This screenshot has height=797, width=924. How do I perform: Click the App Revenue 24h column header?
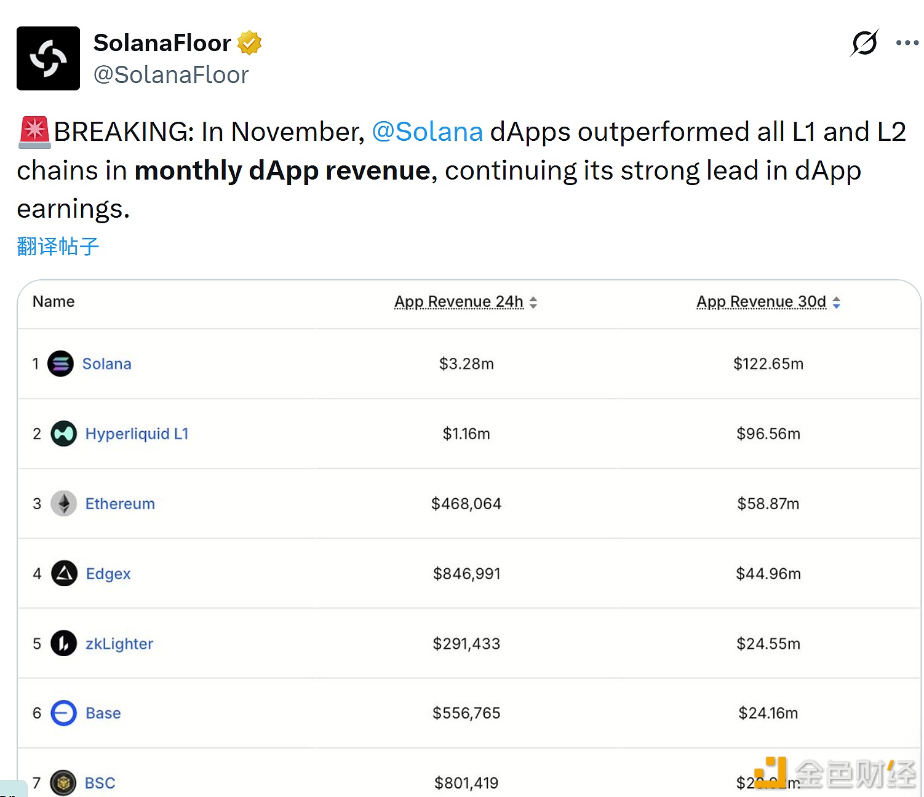point(458,302)
